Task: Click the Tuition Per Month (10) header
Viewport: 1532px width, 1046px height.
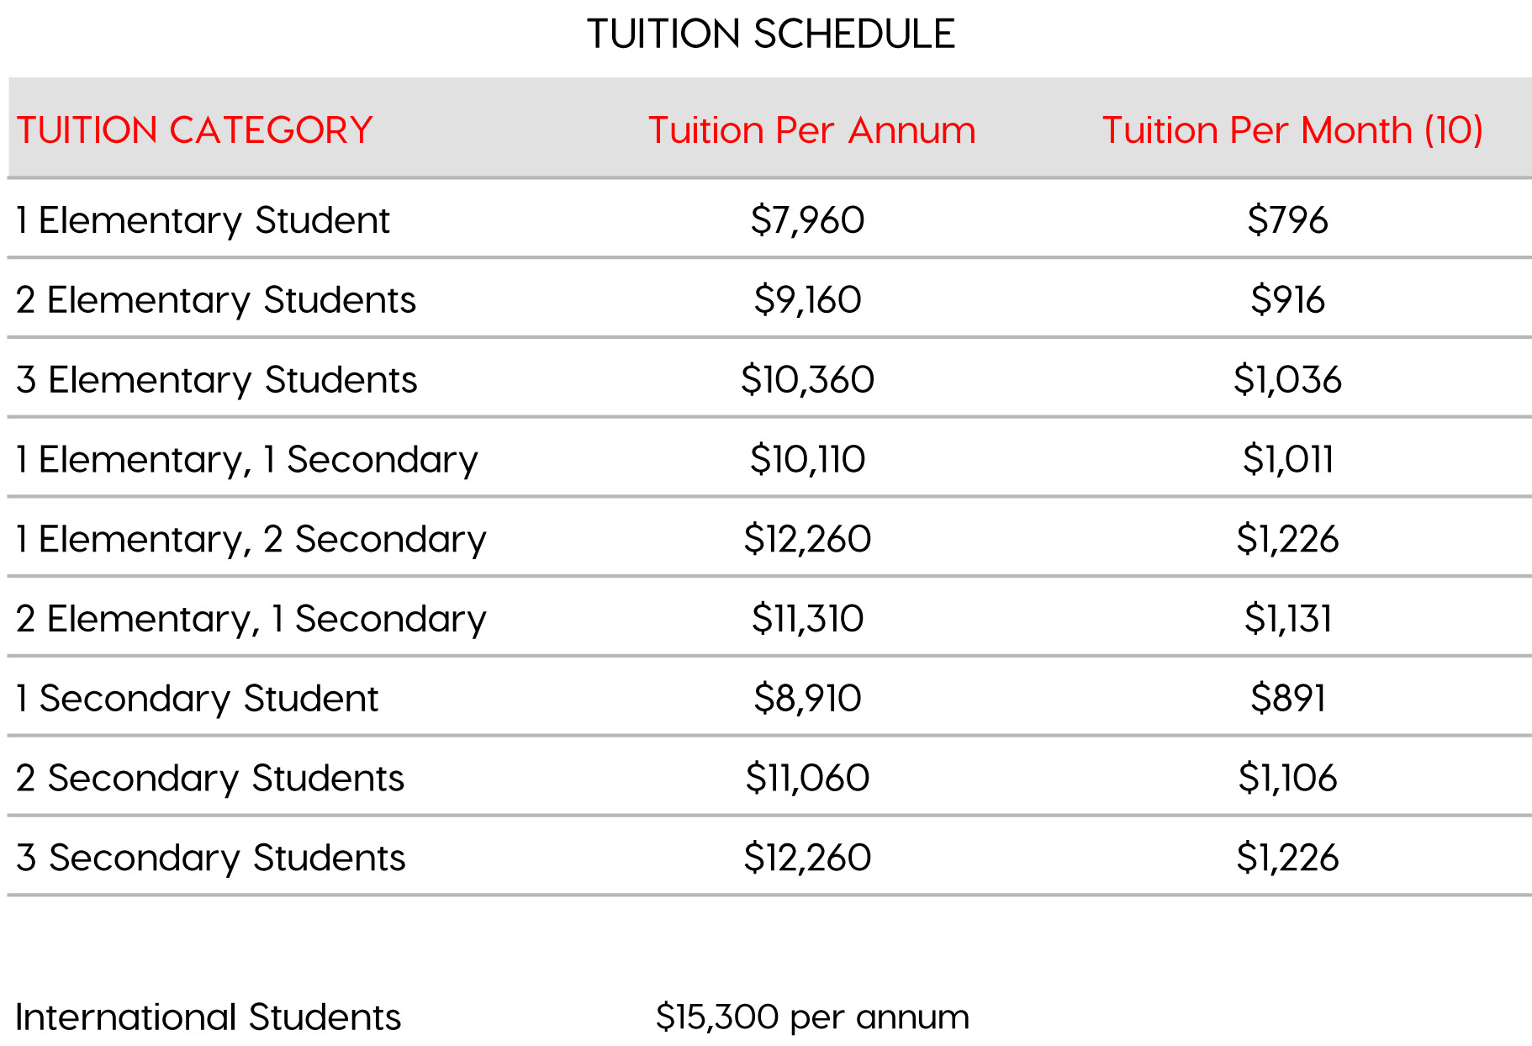Action: (x=1292, y=130)
